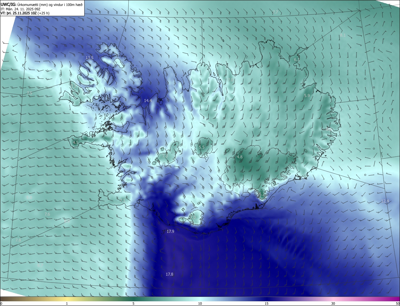
Task: Click the 30 tick on the colour scale
Action: 333,304
